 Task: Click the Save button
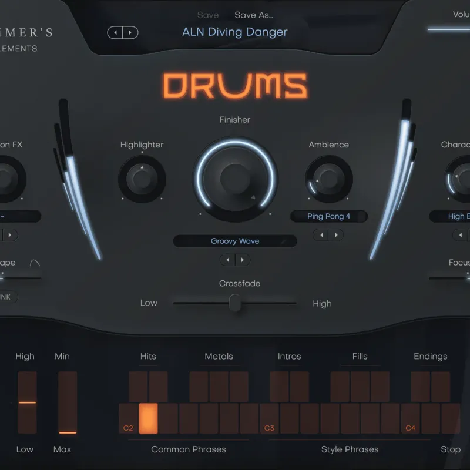click(x=208, y=15)
